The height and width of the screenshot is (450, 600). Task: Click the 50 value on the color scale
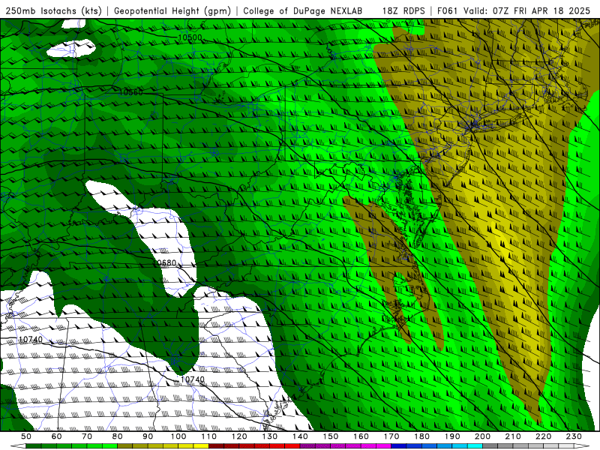[x=26, y=436]
